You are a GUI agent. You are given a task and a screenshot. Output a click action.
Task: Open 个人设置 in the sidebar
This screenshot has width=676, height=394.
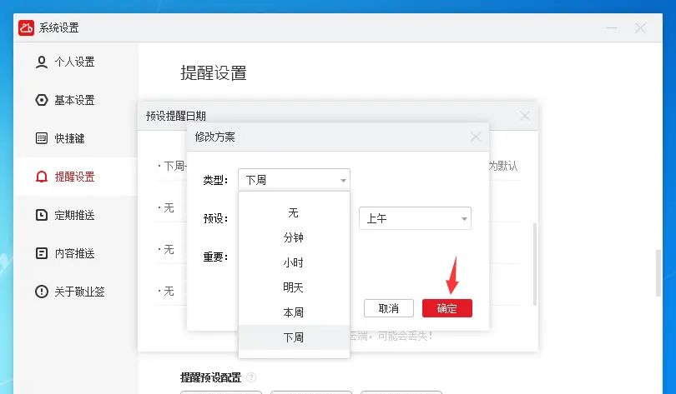tap(75, 62)
